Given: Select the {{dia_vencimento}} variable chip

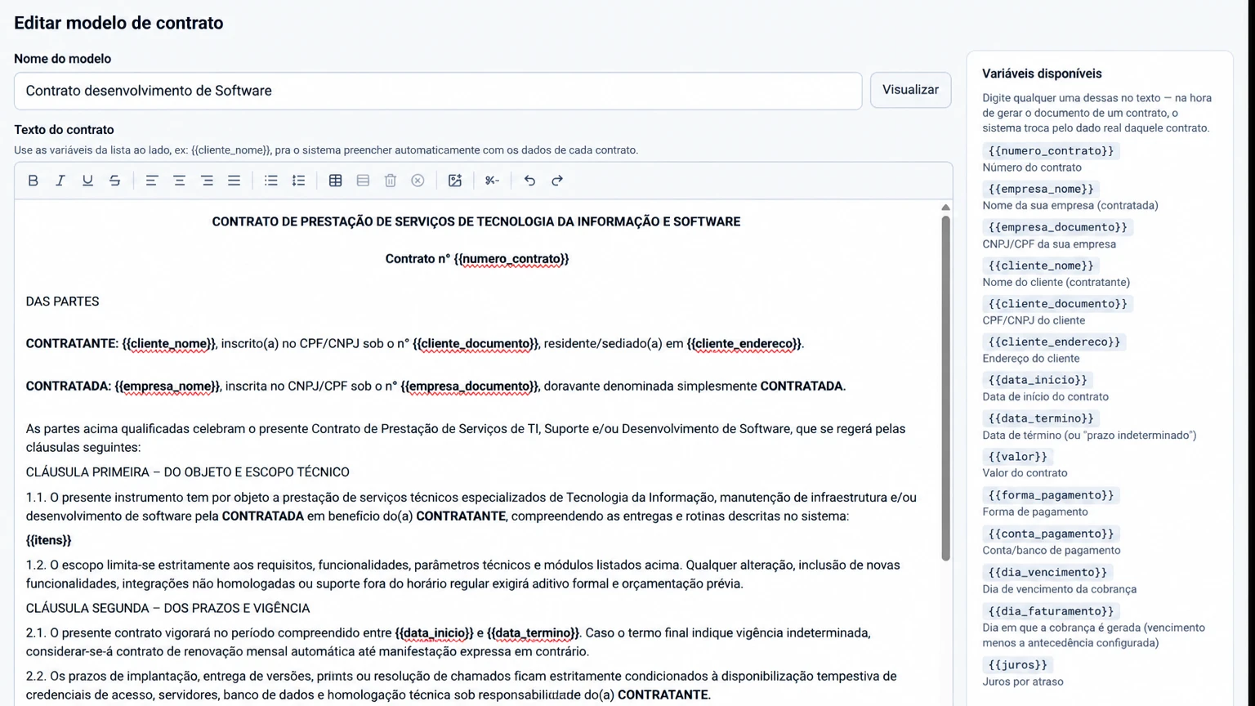Looking at the screenshot, I should pos(1047,572).
